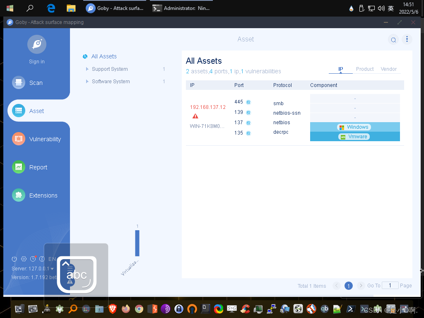Click the decrpc protocol entry

[x=281, y=132]
